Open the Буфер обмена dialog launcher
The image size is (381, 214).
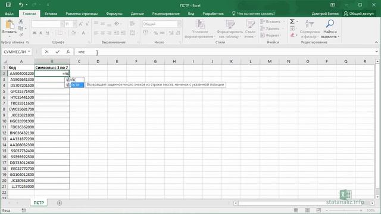point(27,42)
